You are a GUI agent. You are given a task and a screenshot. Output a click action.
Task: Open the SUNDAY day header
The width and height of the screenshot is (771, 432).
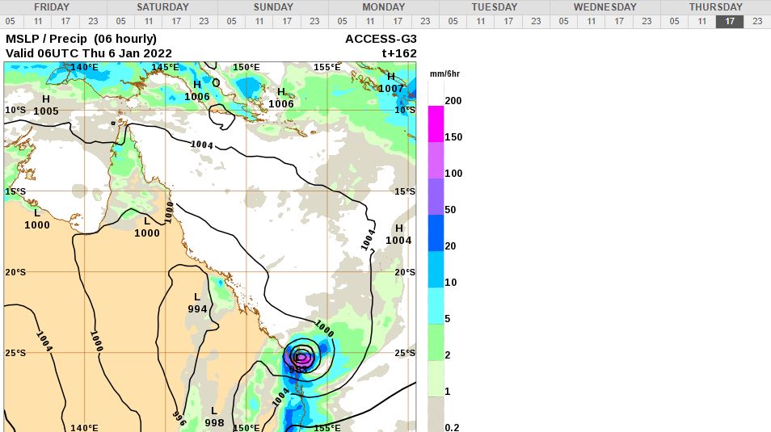pyautogui.click(x=273, y=7)
